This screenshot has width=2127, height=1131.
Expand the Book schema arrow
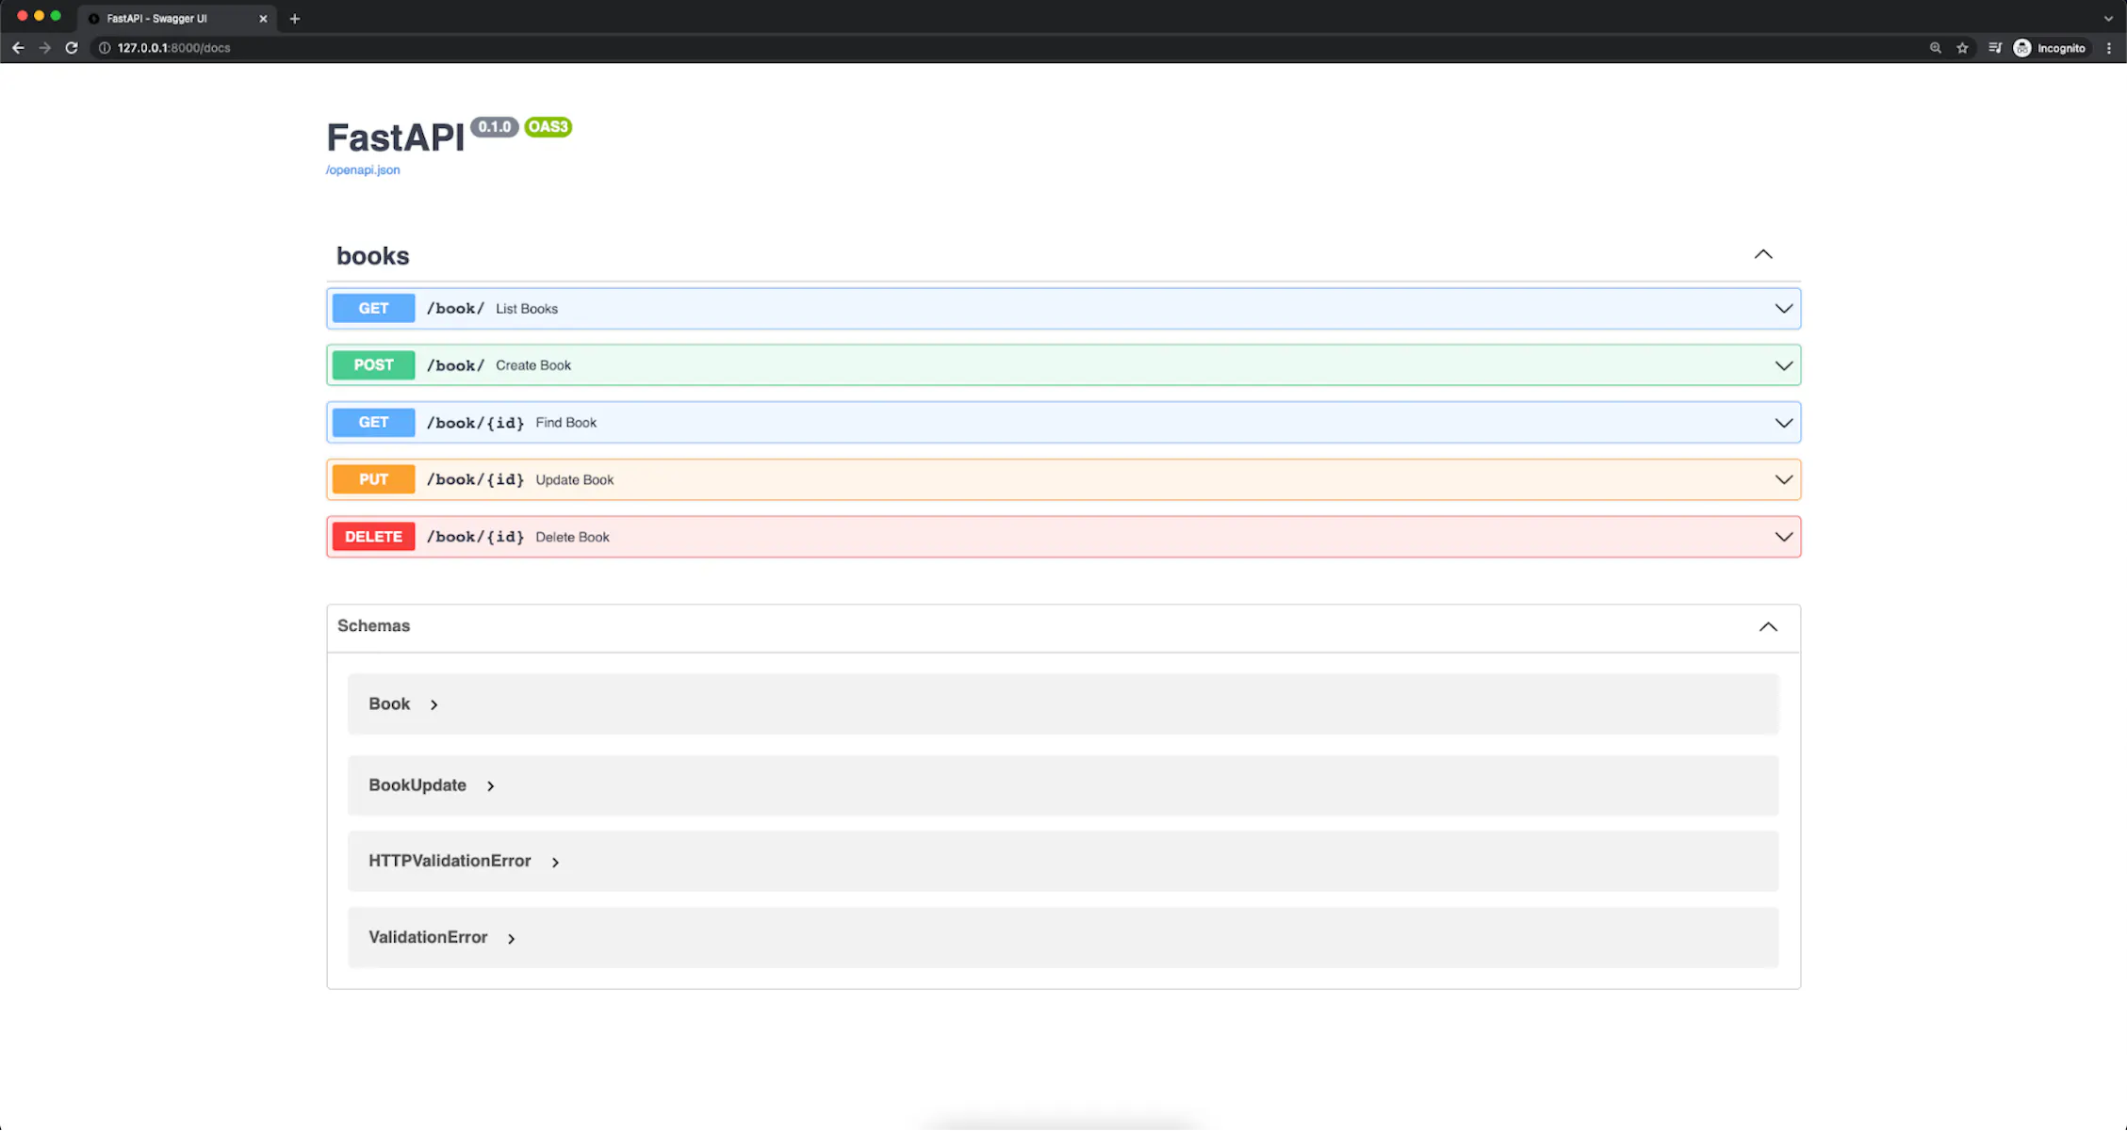[x=434, y=704]
